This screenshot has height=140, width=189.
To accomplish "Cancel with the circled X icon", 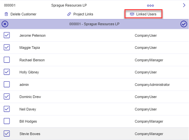I will click(5, 24).
